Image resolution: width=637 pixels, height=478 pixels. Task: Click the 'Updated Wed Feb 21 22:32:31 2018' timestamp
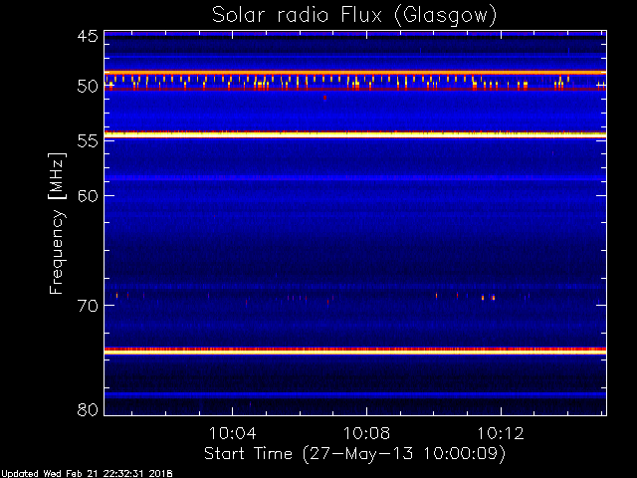click(x=87, y=474)
